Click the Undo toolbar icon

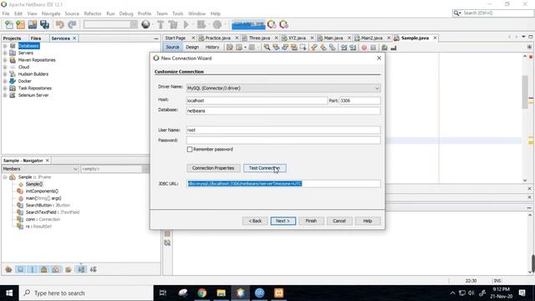tap(59, 24)
